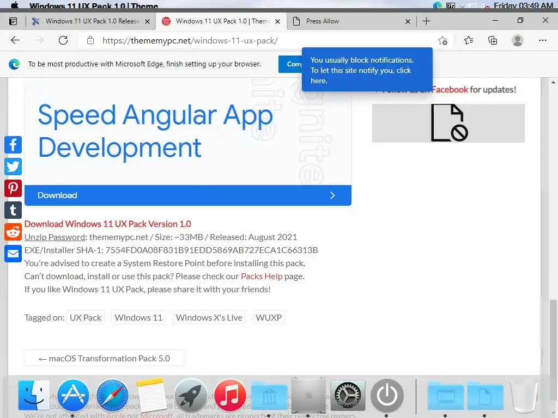Open the Mac Pro icon in dock

point(308,394)
